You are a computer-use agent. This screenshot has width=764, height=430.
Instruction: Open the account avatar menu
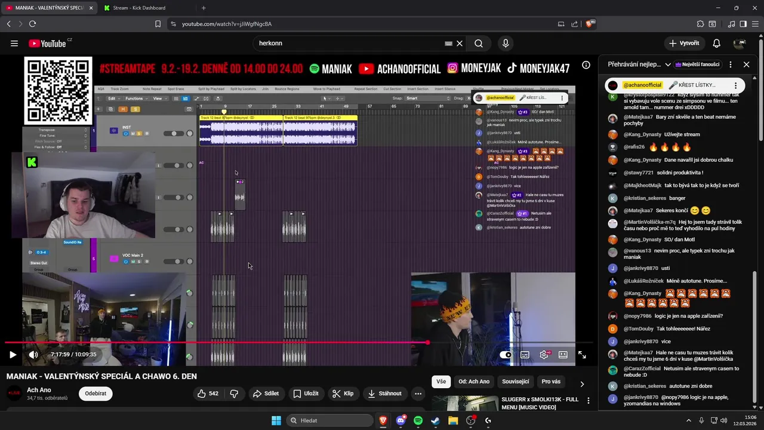point(740,43)
